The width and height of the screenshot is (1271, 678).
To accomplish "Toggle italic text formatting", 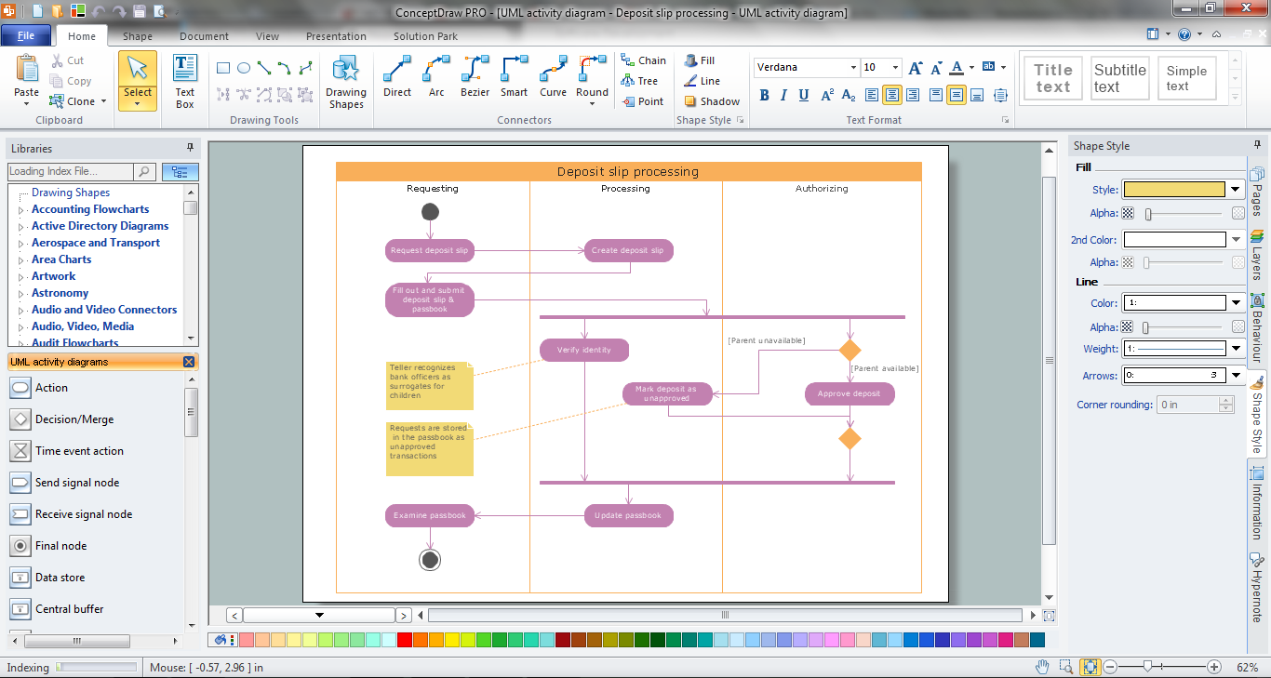I will pyautogui.click(x=783, y=95).
